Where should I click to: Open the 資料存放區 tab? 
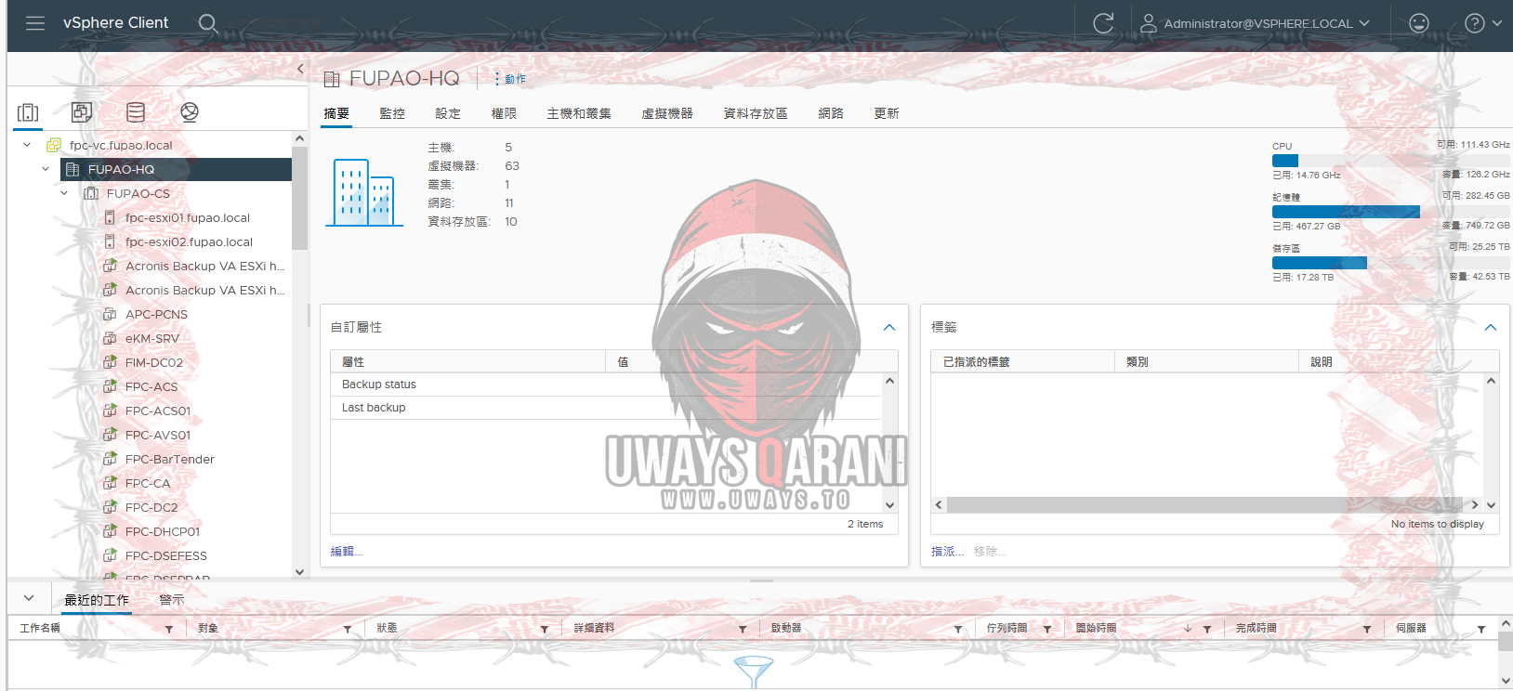[756, 113]
